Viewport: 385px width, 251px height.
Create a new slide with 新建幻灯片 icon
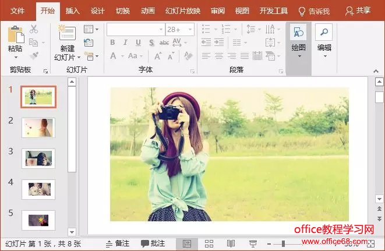click(68, 35)
